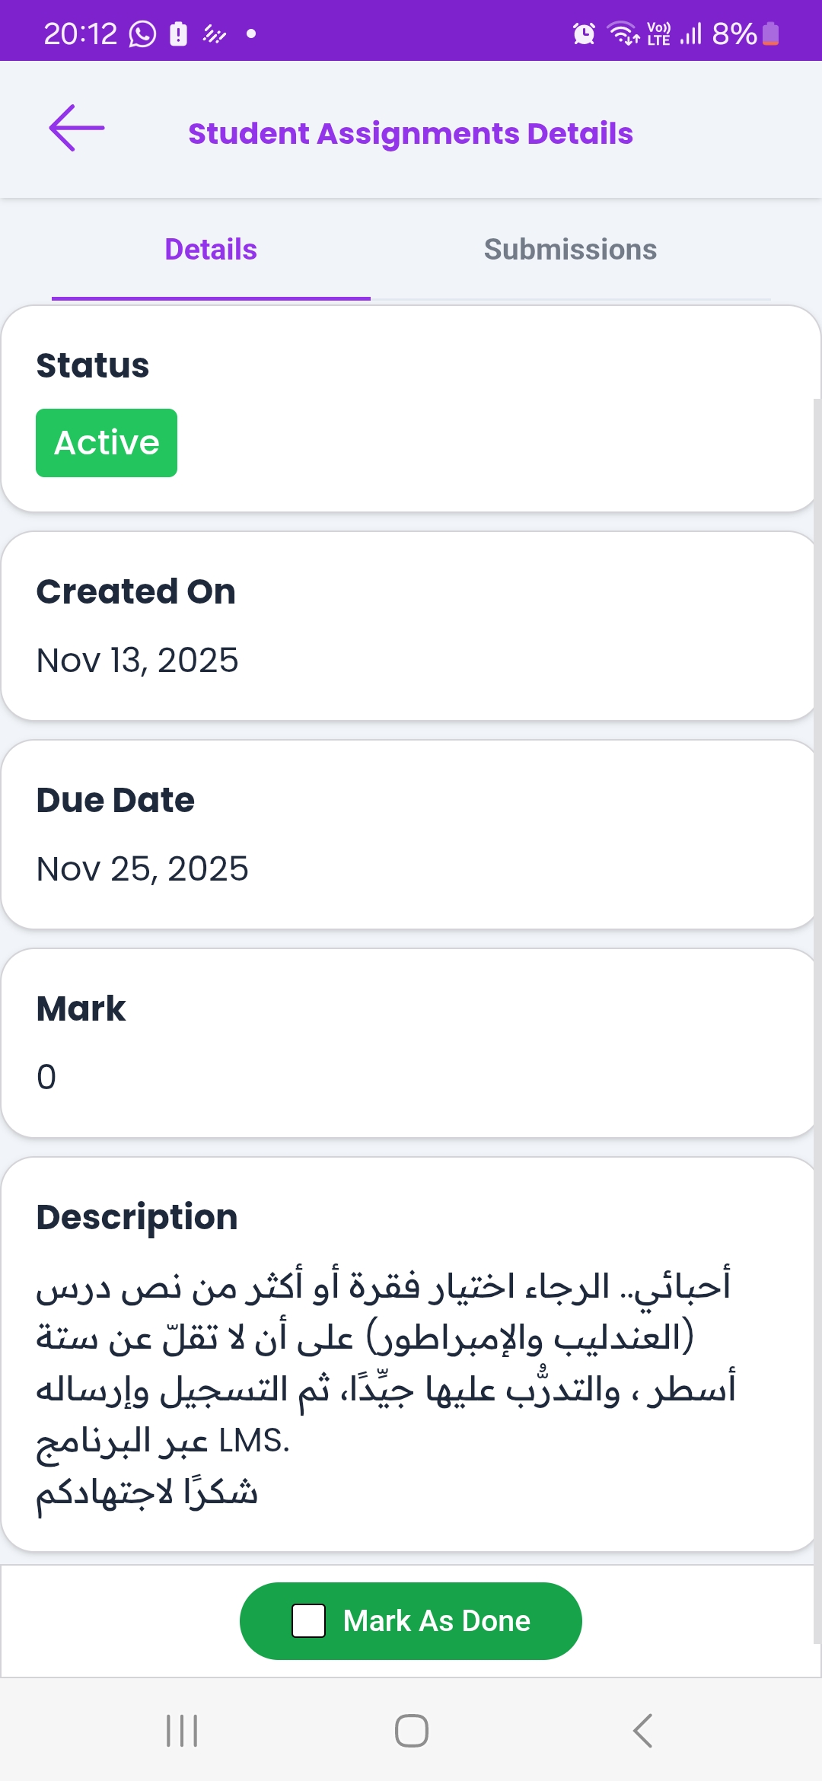Click the vertical scrollbar on right edge
This screenshot has height=1781, width=822.
coord(817,989)
